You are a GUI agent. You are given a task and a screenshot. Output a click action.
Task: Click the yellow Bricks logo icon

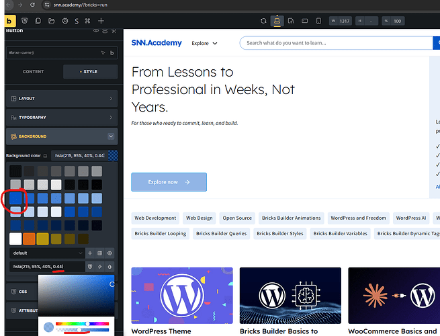point(10,21)
